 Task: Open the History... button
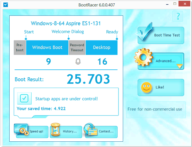coord(66,132)
